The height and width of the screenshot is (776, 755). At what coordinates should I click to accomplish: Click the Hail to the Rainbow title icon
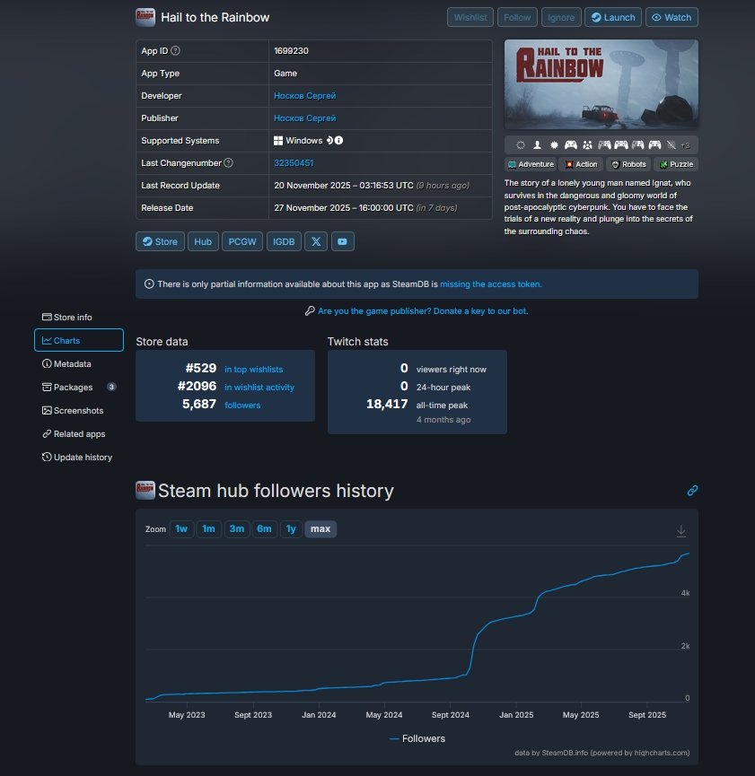pyautogui.click(x=145, y=17)
